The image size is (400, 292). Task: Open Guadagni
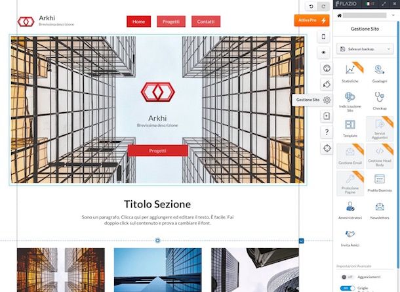(380, 73)
